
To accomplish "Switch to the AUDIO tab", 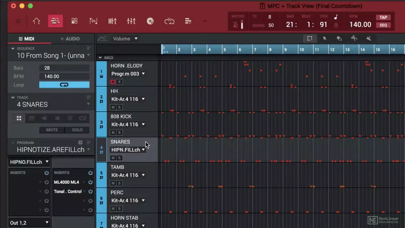I will click(70, 39).
